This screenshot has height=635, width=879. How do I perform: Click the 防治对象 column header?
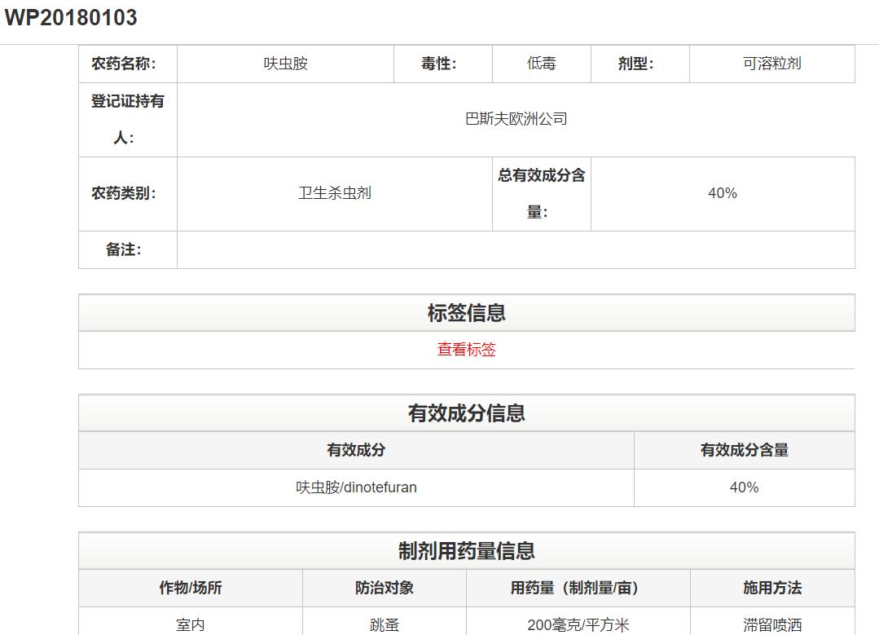385,588
